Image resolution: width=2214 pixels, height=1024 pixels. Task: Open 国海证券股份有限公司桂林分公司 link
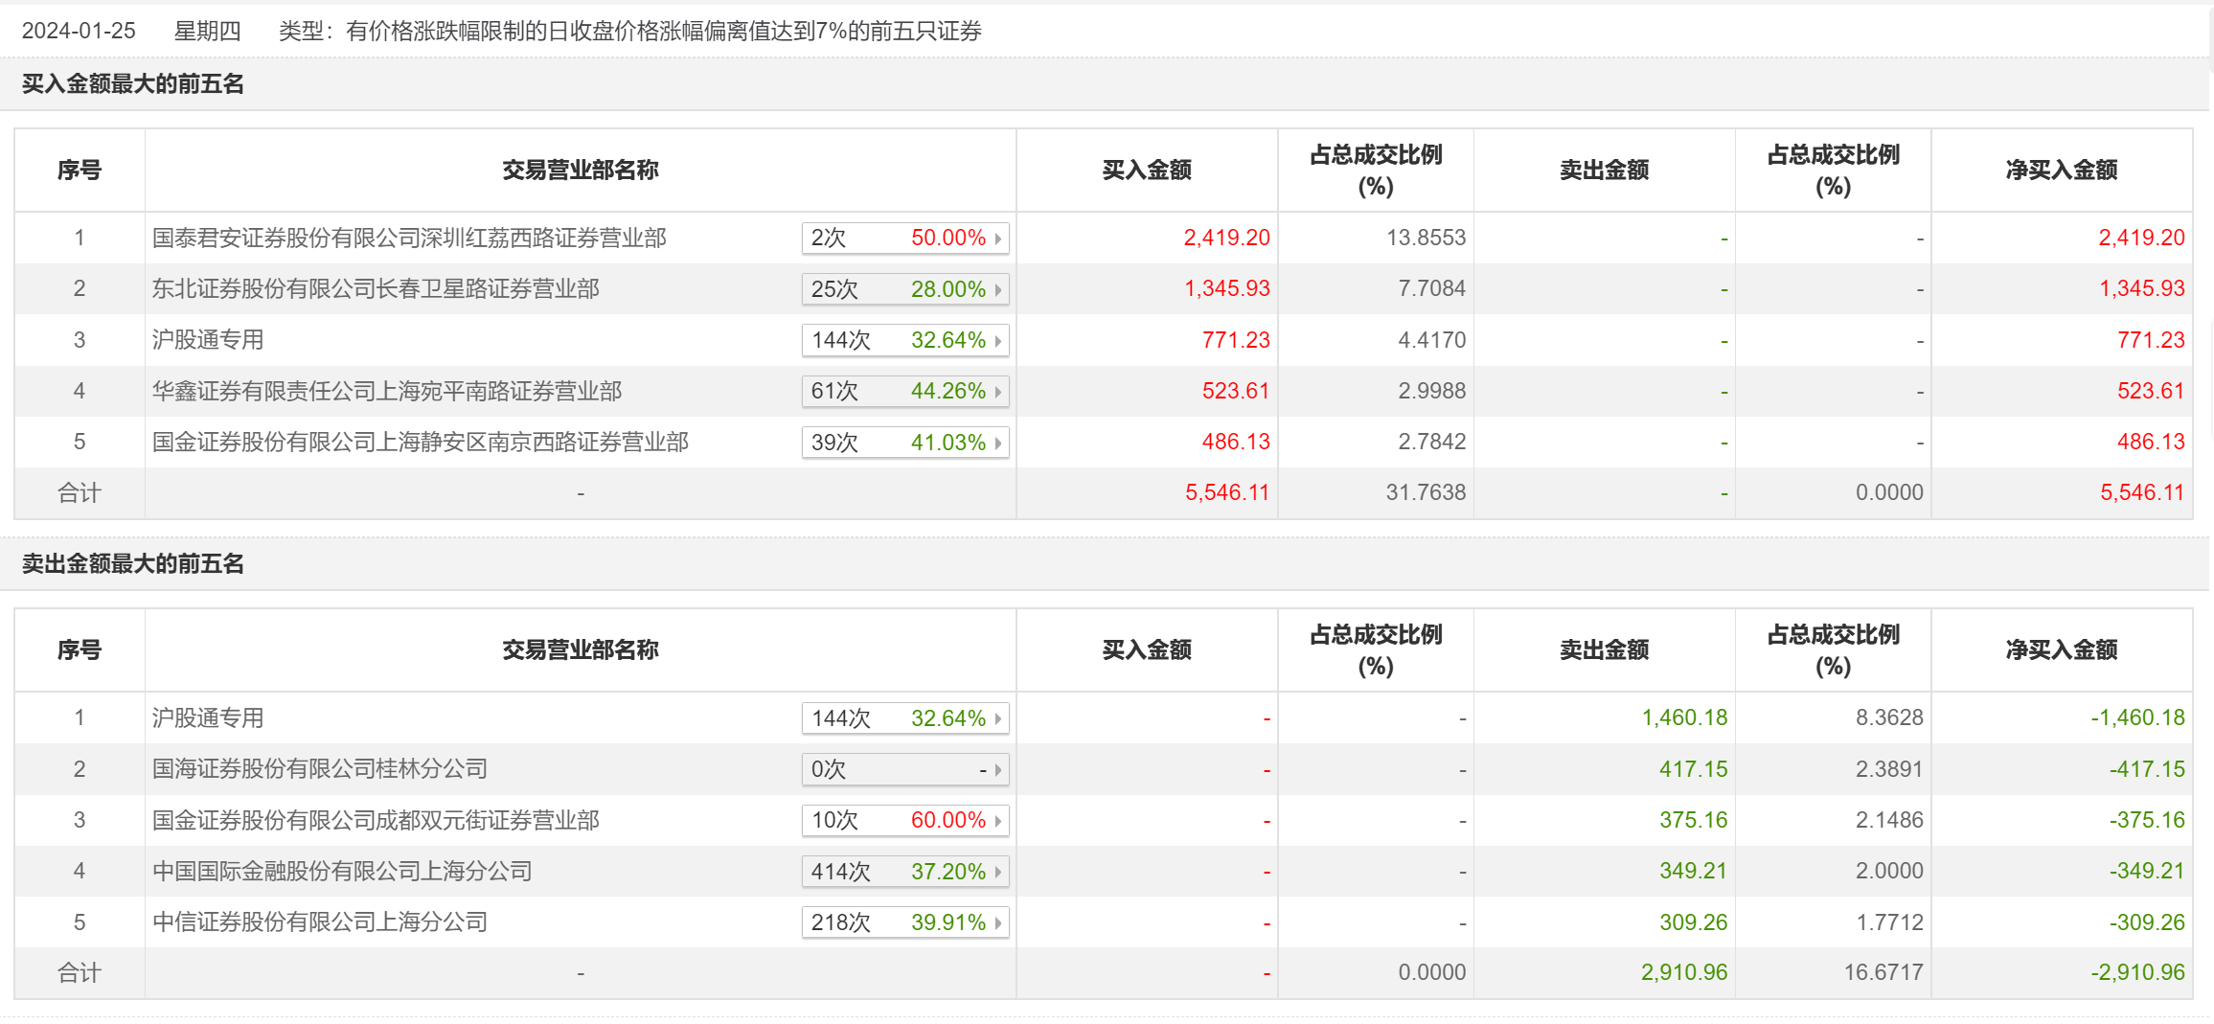tap(320, 768)
